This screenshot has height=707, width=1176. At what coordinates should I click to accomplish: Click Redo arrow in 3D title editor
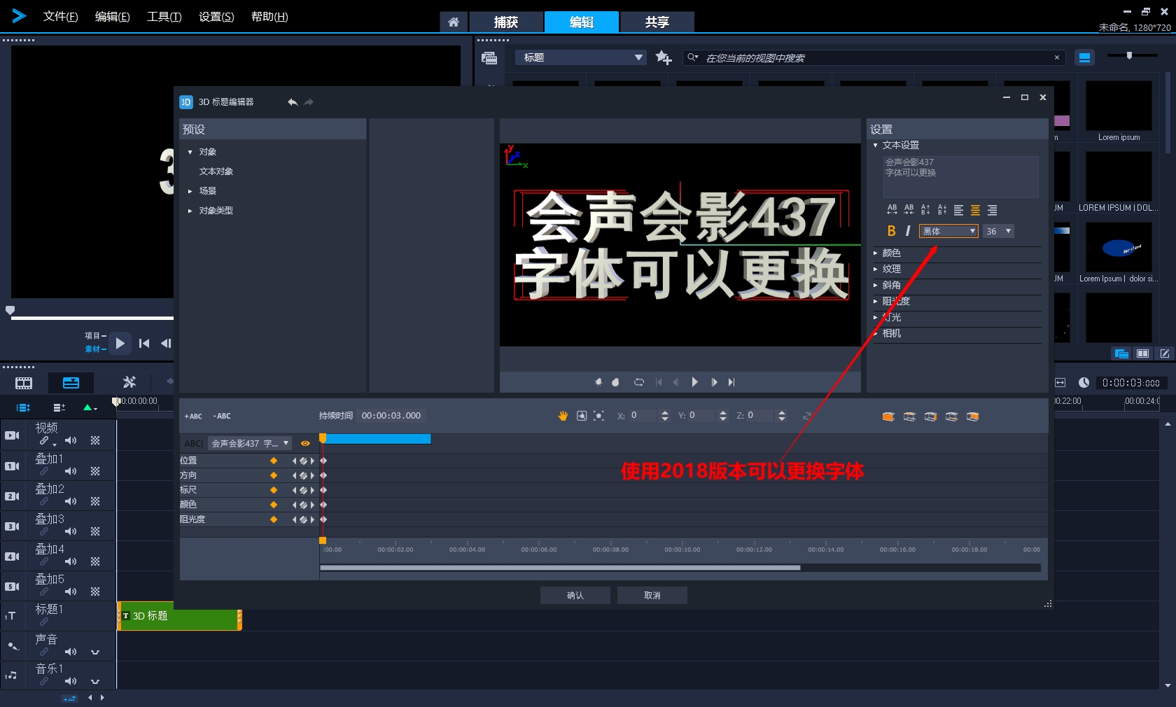point(309,102)
